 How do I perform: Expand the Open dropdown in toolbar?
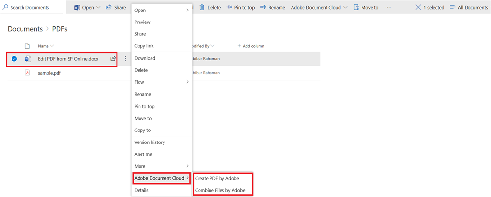click(98, 8)
